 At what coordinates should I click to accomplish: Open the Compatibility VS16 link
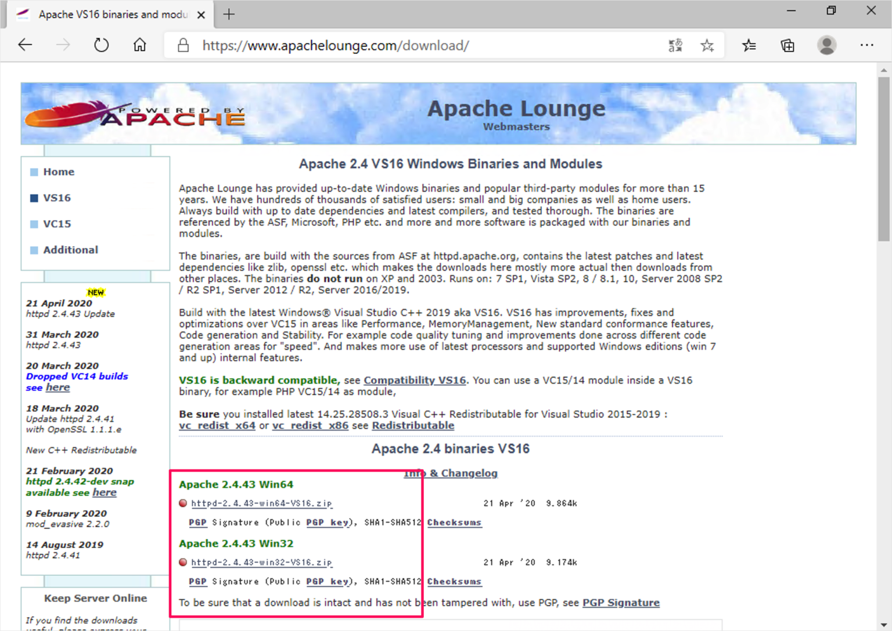click(x=415, y=380)
